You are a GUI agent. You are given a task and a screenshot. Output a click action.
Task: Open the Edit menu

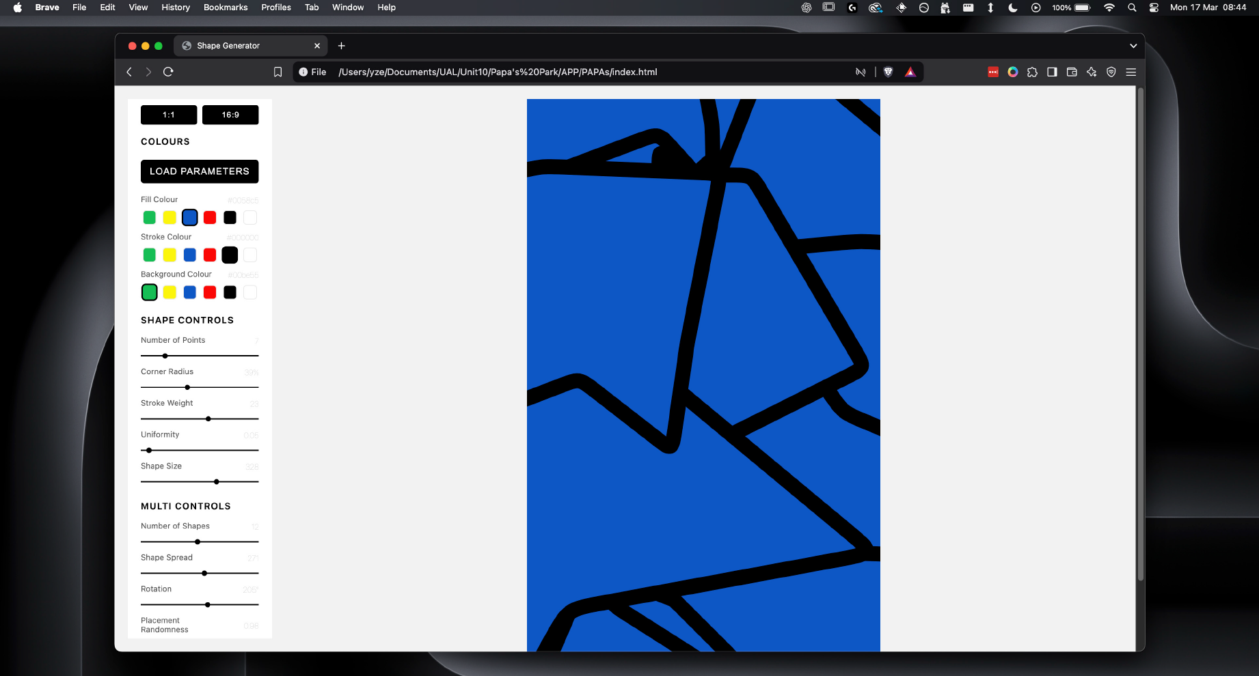coord(107,8)
